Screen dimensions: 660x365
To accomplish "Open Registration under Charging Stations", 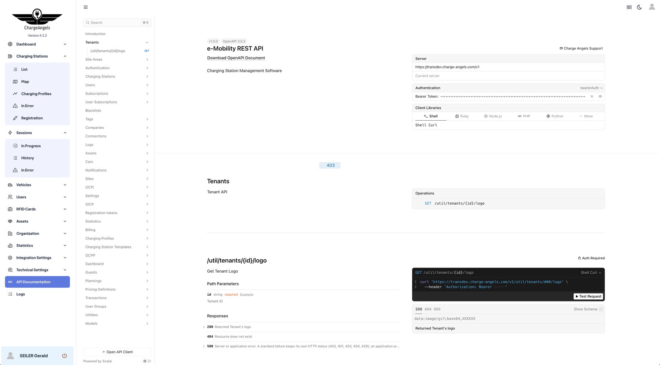I will click(32, 118).
